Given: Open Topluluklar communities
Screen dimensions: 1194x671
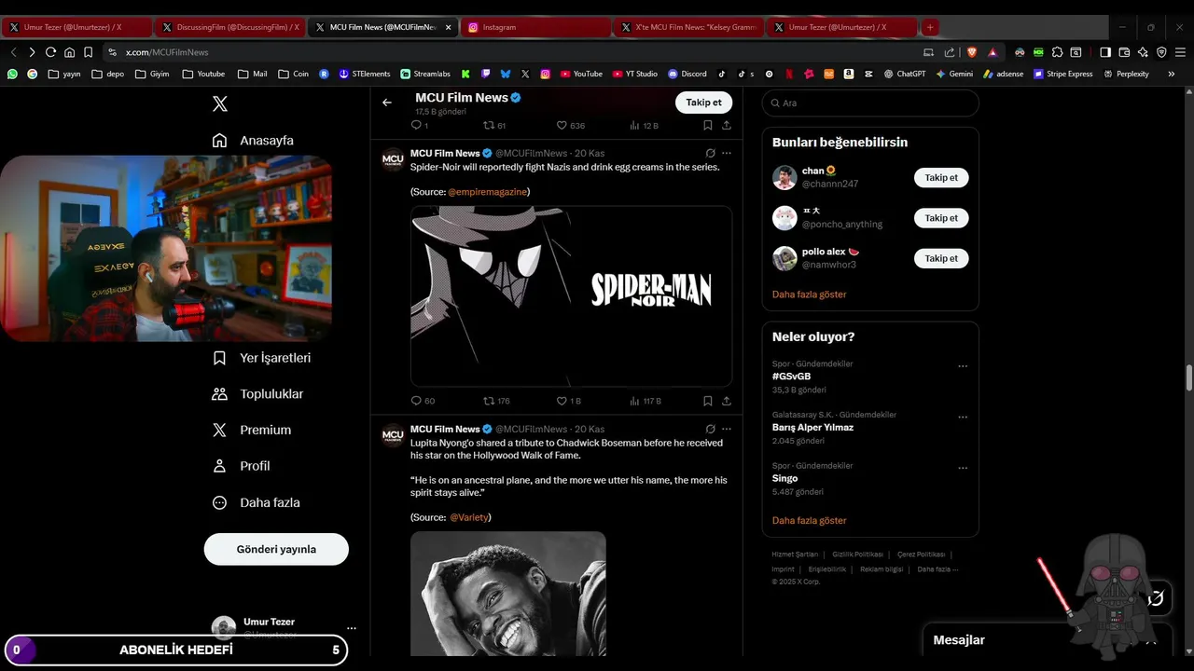Looking at the screenshot, I should point(257,394).
